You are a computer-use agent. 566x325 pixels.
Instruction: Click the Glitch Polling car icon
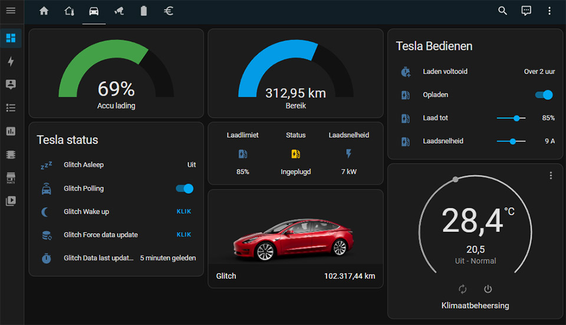tap(46, 188)
